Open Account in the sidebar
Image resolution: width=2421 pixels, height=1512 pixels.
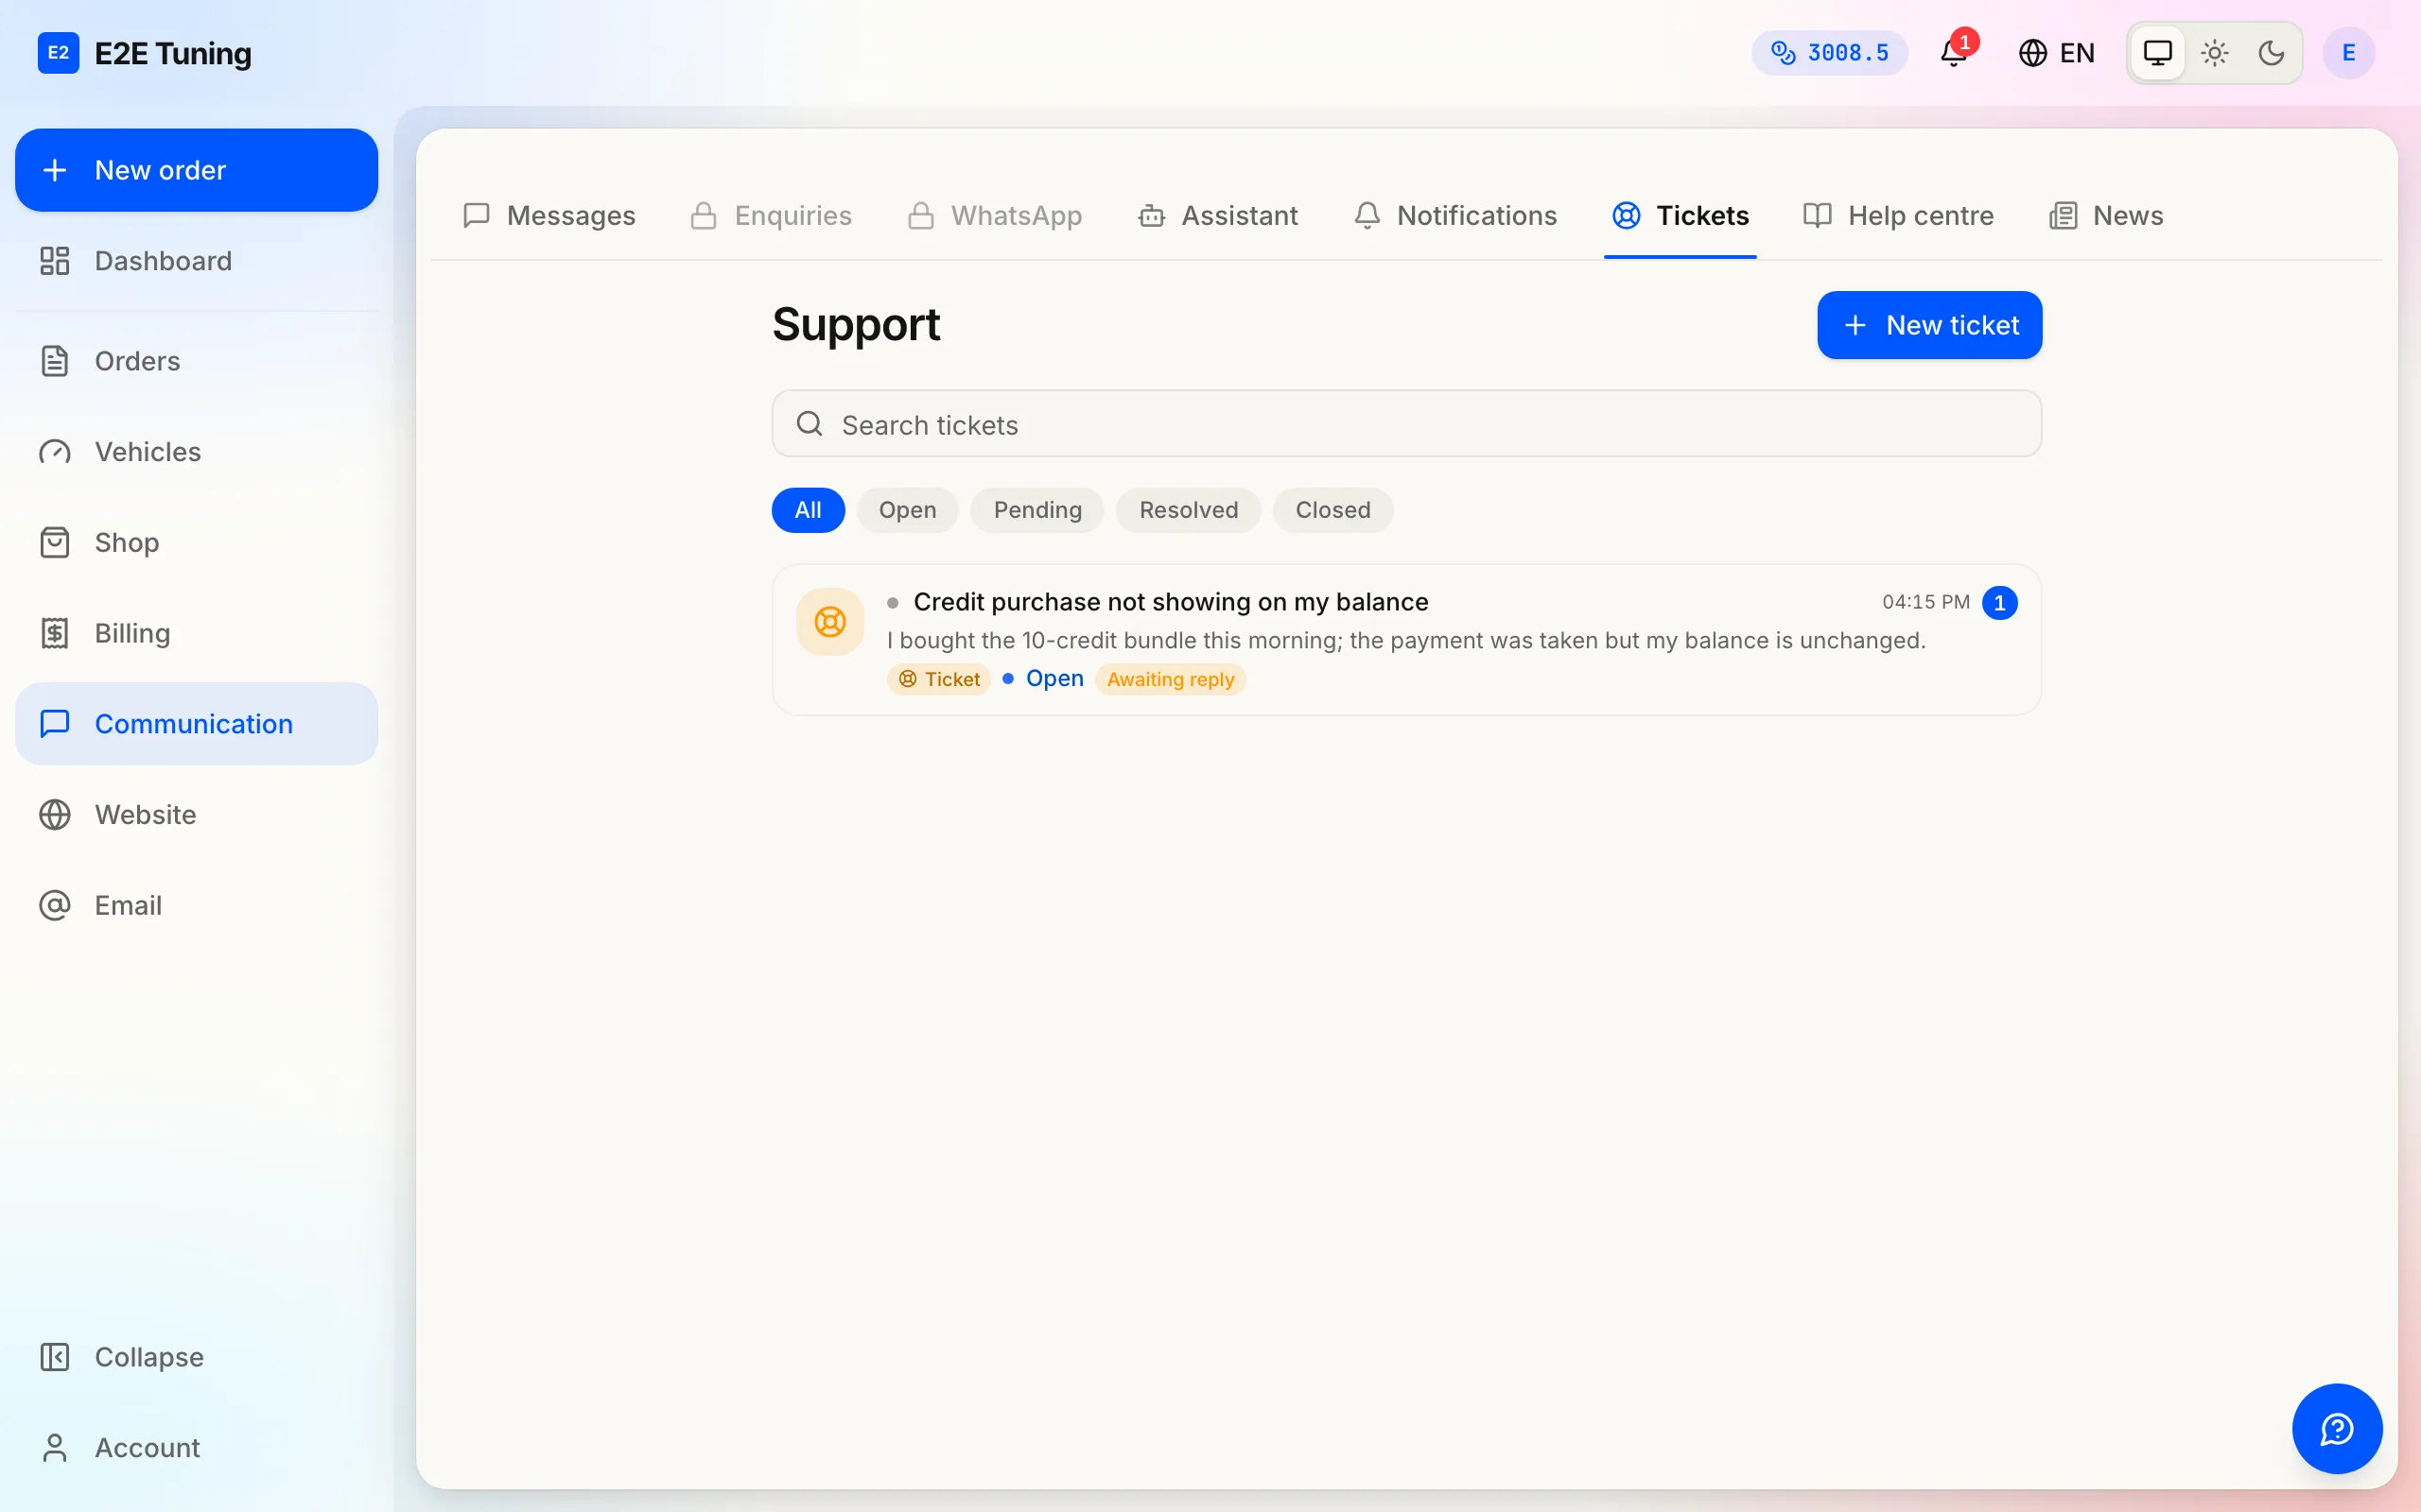196,1448
